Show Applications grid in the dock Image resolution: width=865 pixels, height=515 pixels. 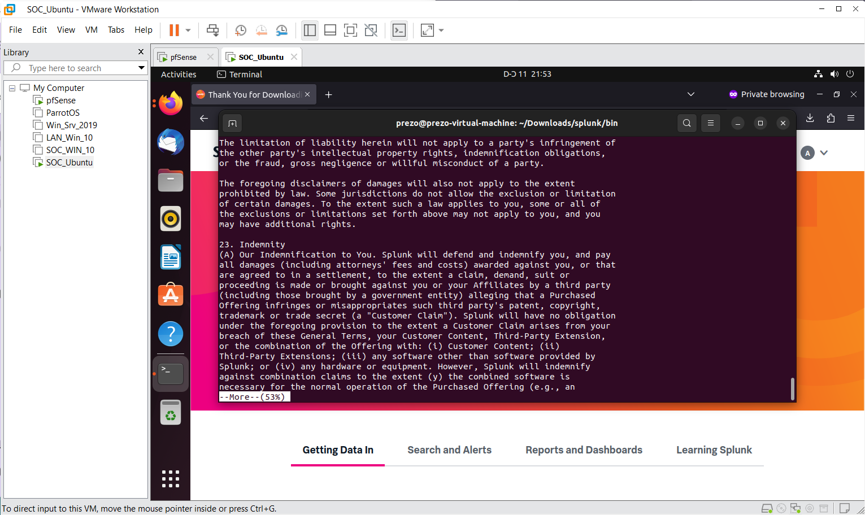171,479
